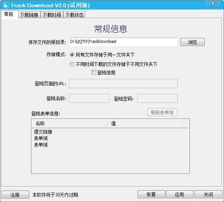Close the window with the title bar X

click(x=213, y=3)
